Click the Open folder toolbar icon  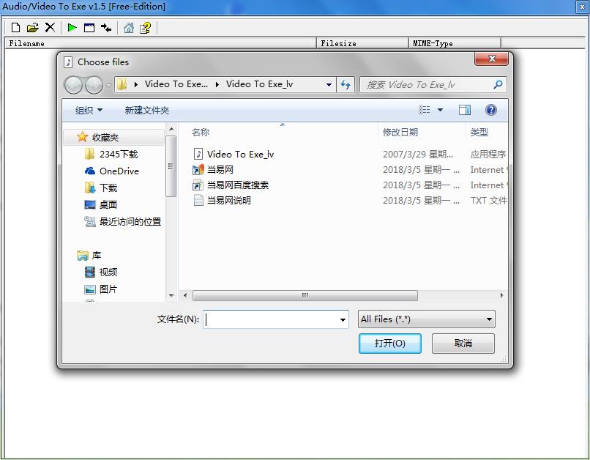point(33,28)
